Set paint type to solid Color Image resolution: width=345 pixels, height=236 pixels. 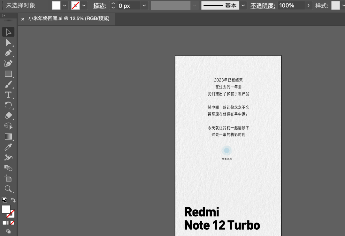click(4, 223)
